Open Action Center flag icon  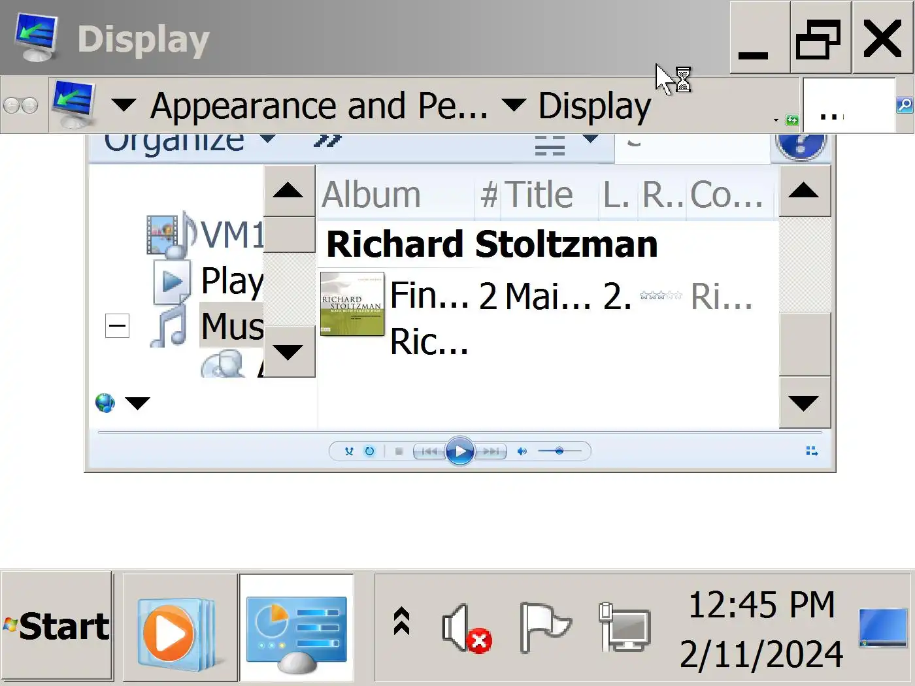(x=545, y=628)
